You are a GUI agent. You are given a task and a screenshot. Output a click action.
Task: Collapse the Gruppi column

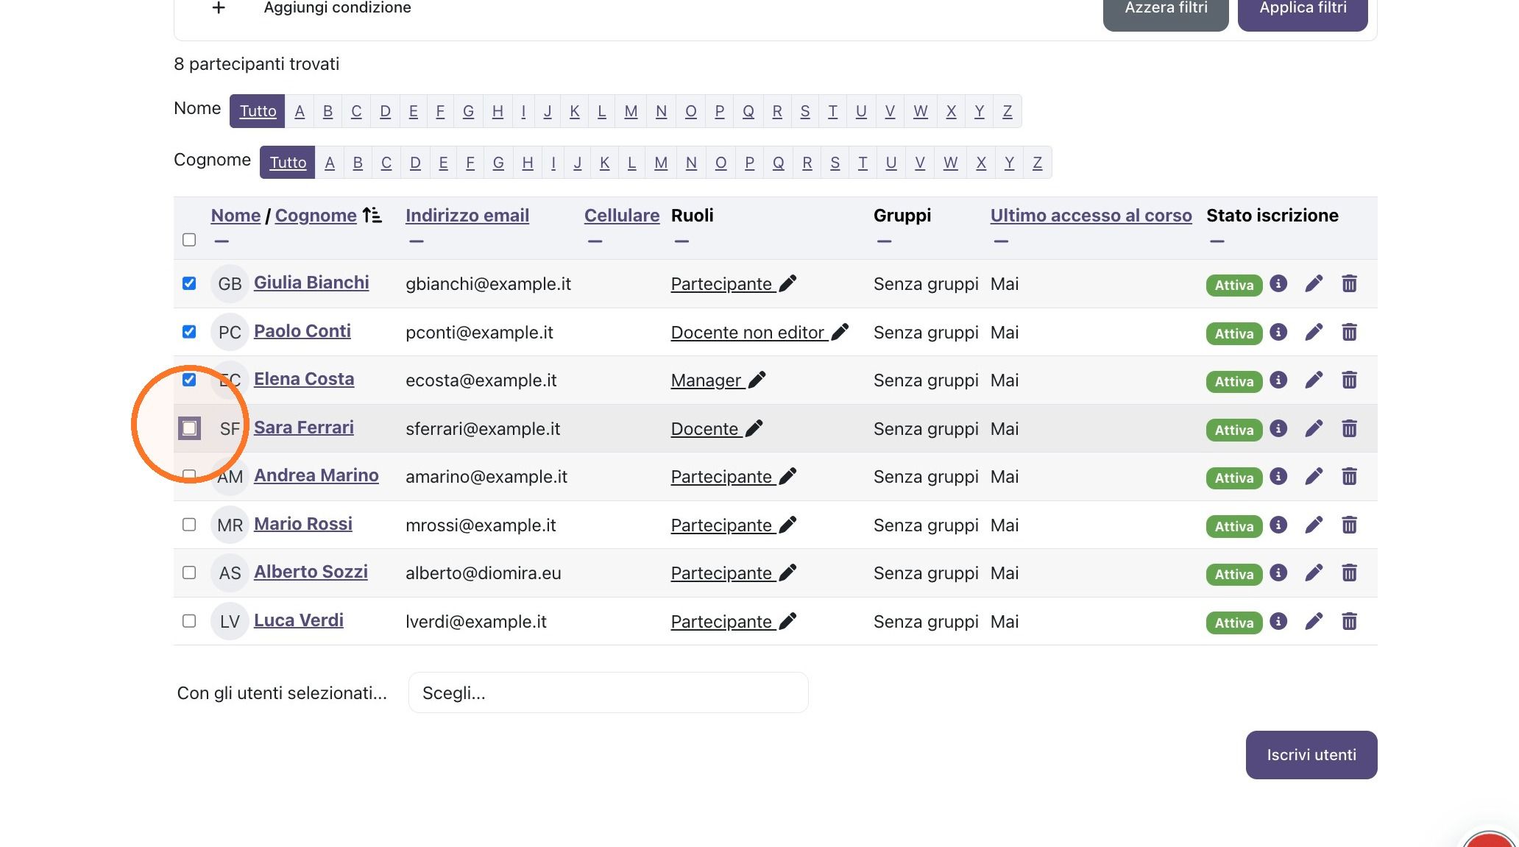pos(885,241)
